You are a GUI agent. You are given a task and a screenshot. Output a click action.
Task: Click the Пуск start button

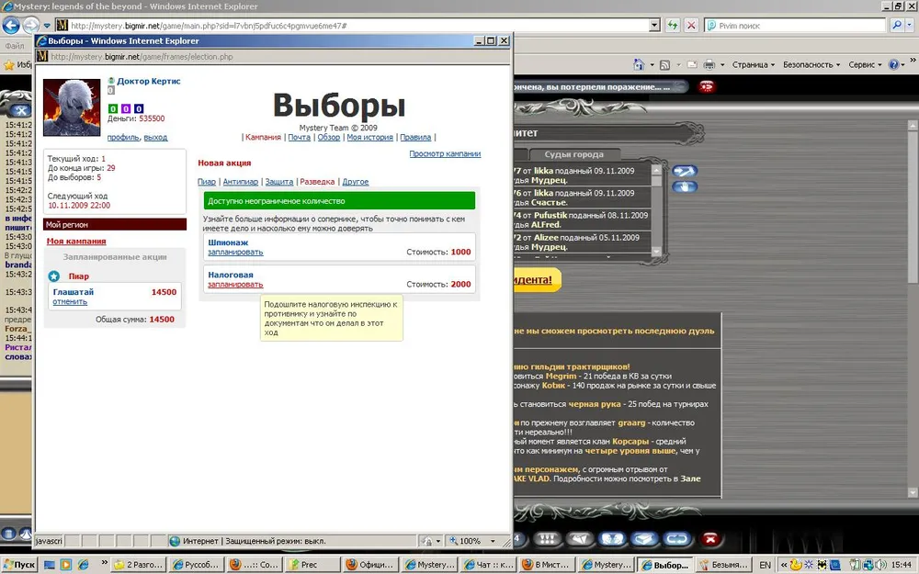click(x=19, y=565)
